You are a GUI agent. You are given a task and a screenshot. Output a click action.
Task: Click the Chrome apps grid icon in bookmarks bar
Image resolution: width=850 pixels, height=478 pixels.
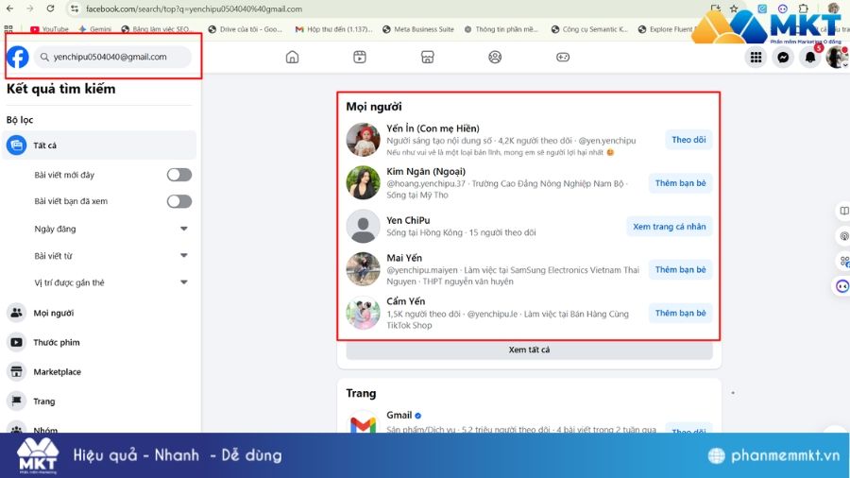pos(8,29)
